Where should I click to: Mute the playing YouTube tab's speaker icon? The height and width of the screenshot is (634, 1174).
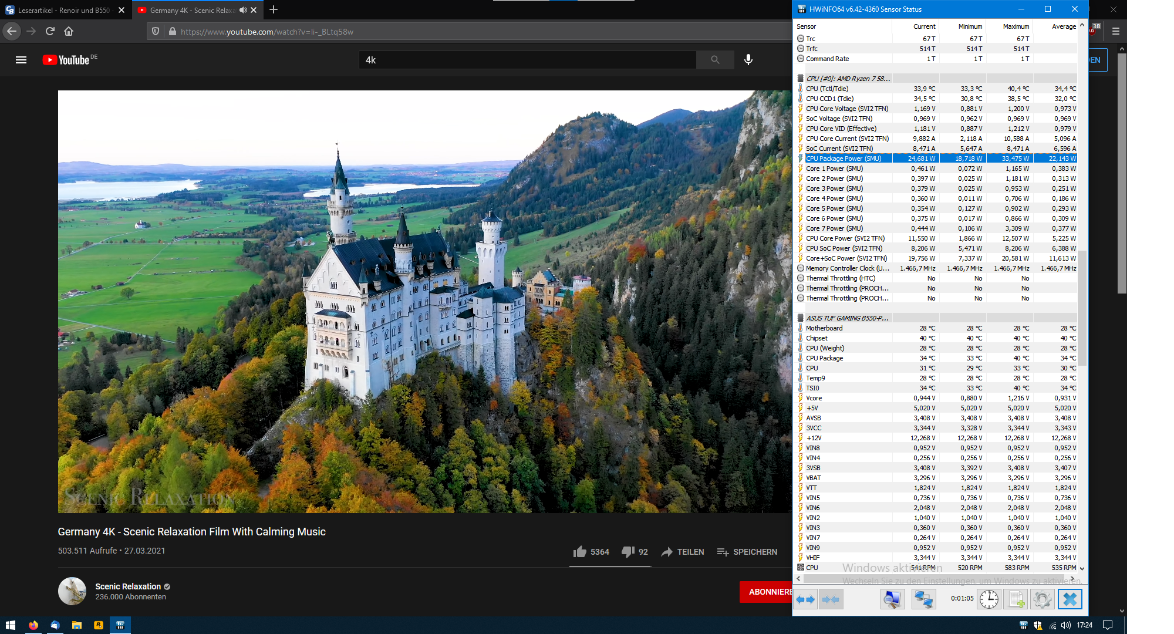coord(243,10)
